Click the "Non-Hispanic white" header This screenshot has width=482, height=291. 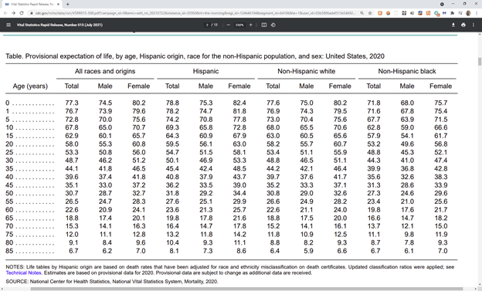(306, 71)
